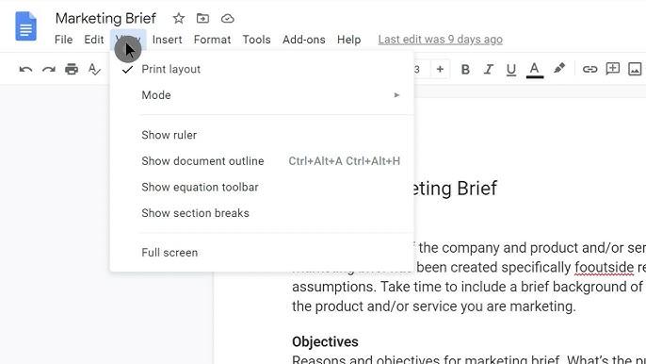The image size is (646, 364).
Task: Open the Insert menu
Action: coord(167,40)
